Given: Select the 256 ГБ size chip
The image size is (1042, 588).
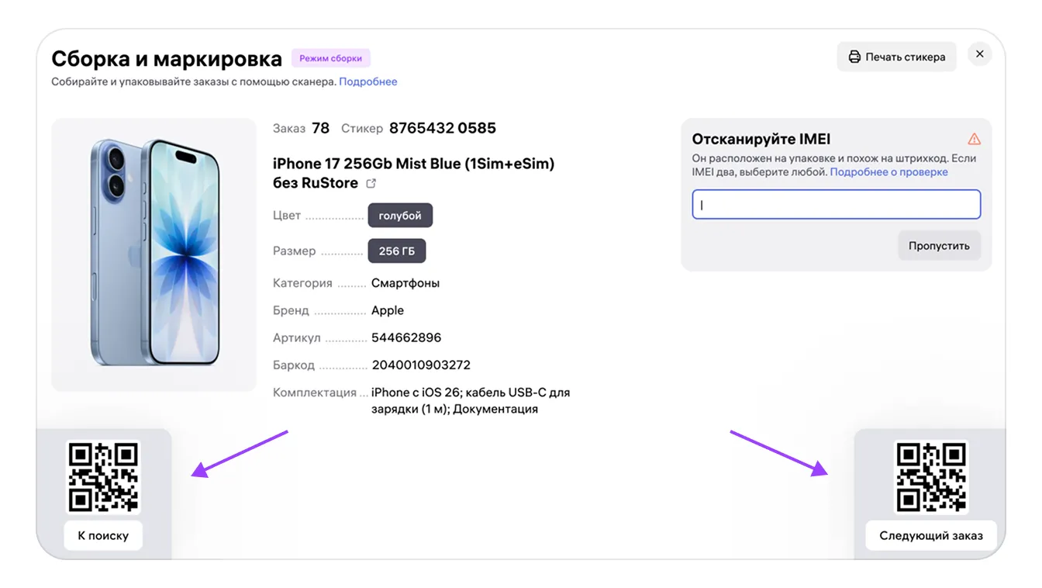Looking at the screenshot, I should click(x=397, y=251).
